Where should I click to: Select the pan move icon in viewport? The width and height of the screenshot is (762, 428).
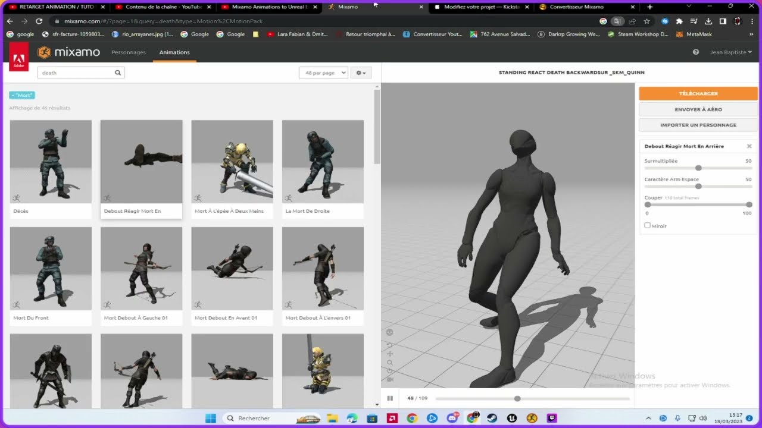click(390, 354)
